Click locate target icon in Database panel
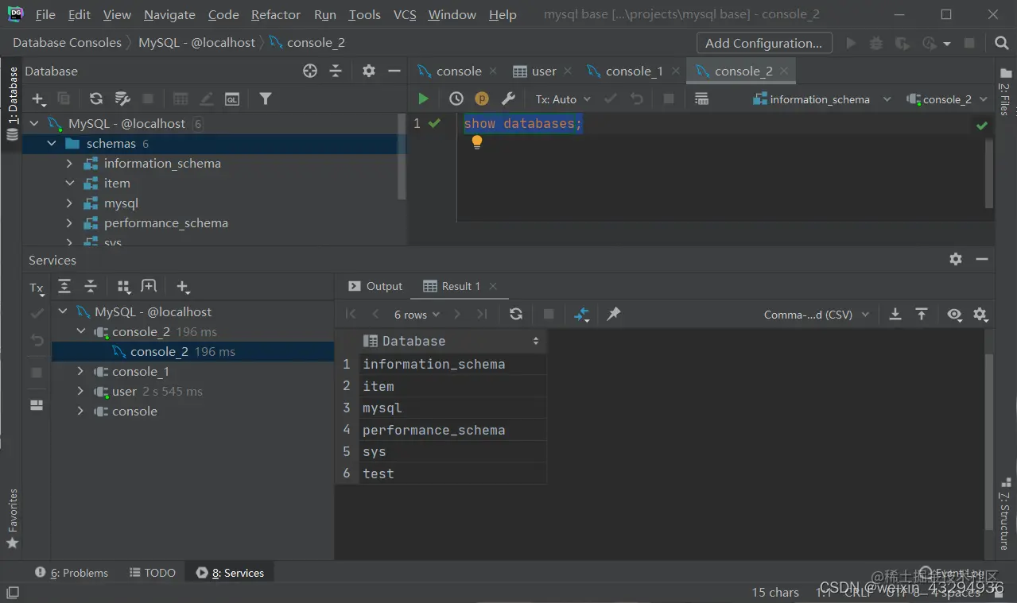1017x603 pixels. coord(310,71)
